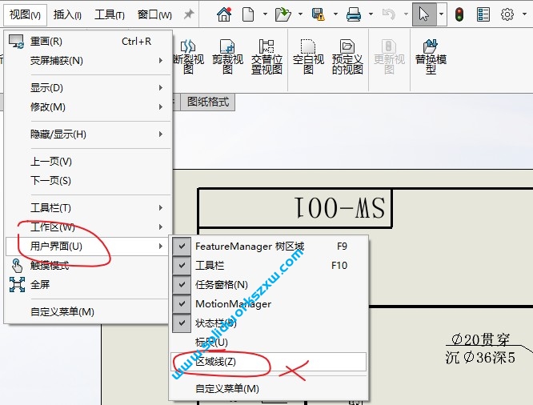Image resolution: width=533 pixels, height=405 pixels.
Task: Go to 上一页(V) previous sheet
Action: point(88,162)
